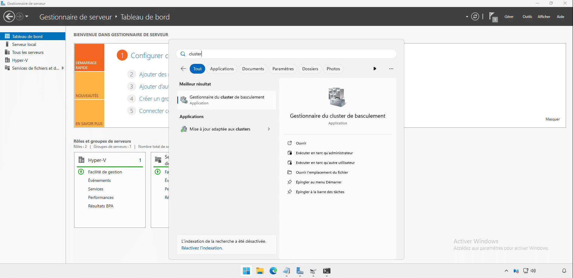Click the green Facilité de gestion status icon
This screenshot has height=278, width=573.
point(81,172)
